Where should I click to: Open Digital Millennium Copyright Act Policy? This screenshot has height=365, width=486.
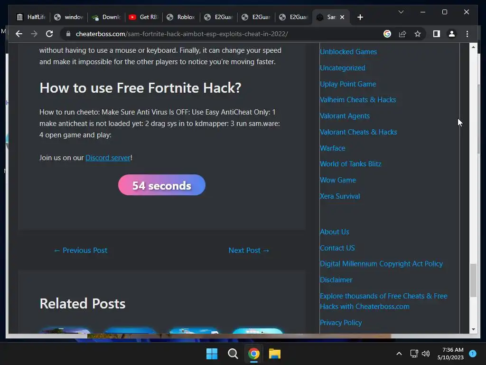point(381,264)
